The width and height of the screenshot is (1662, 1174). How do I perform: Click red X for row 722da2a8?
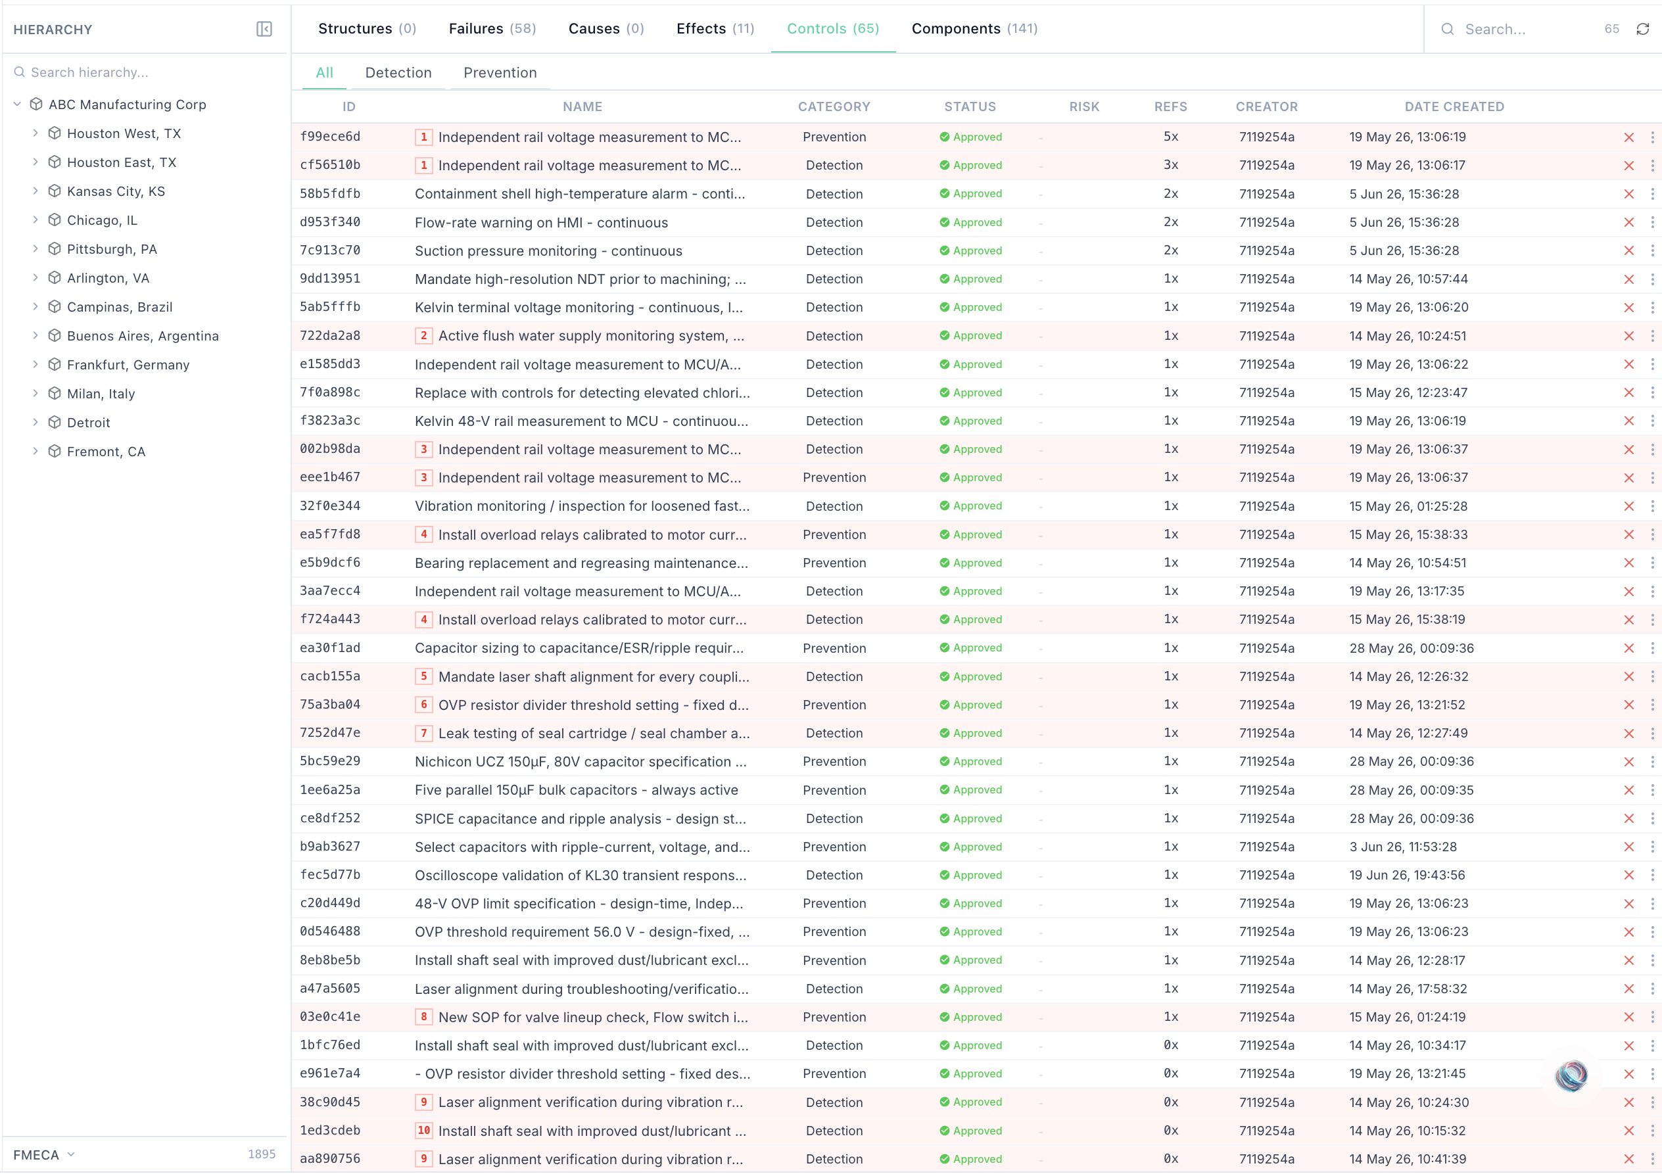click(1628, 336)
